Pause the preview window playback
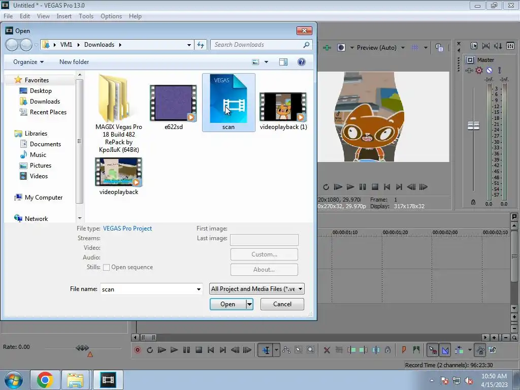The image size is (520, 390). pyautogui.click(x=363, y=187)
